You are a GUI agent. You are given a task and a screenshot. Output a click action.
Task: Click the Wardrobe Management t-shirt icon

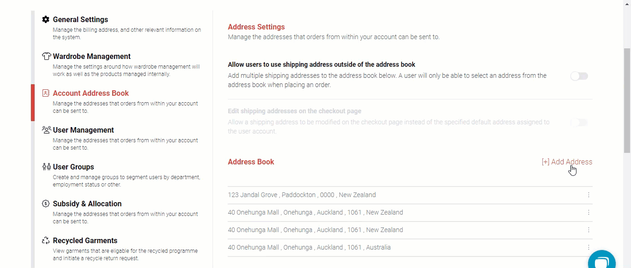click(46, 57)
